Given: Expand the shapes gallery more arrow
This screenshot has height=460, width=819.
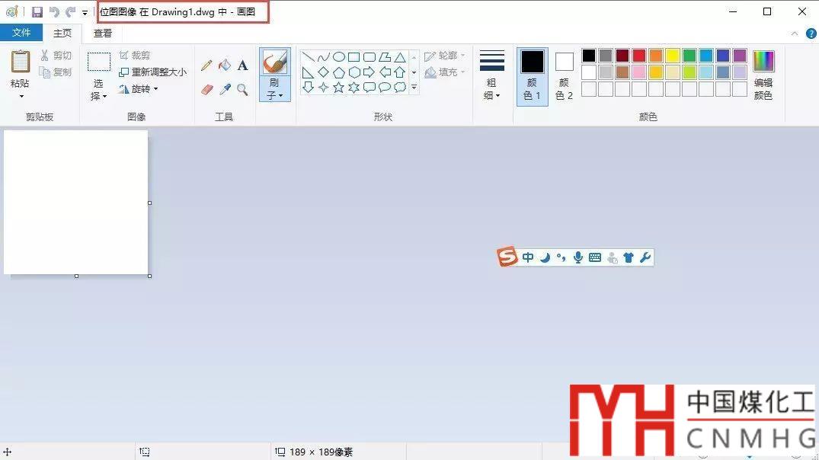Looking at the screenshot, I should pos(414,87).
